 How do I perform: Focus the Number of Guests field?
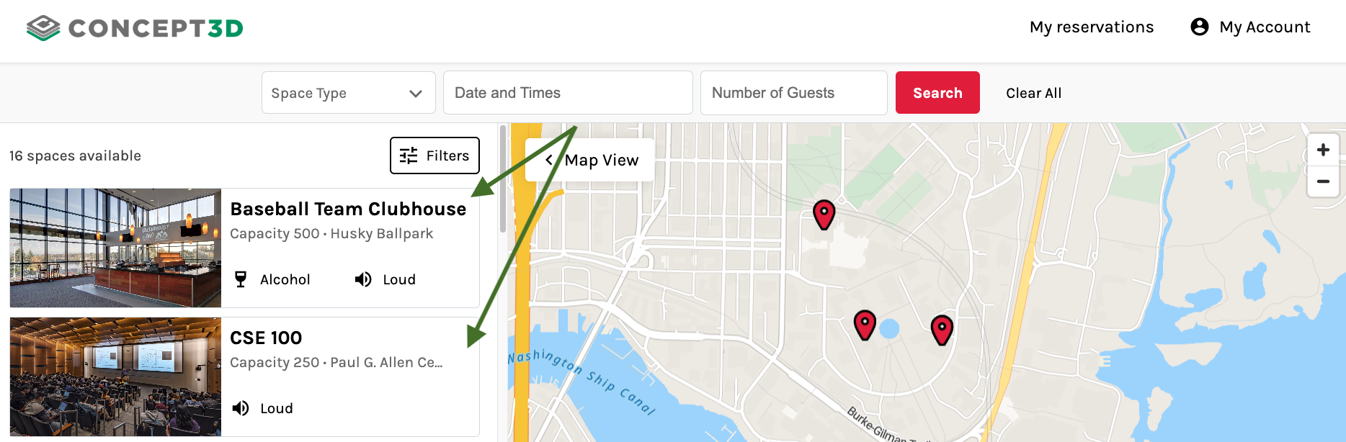tap(793, 93)
